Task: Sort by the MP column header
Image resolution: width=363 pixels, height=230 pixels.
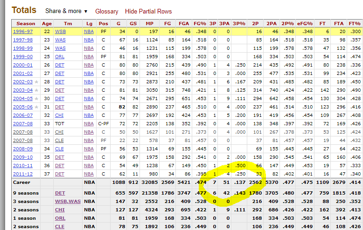Action: [150, 24]
